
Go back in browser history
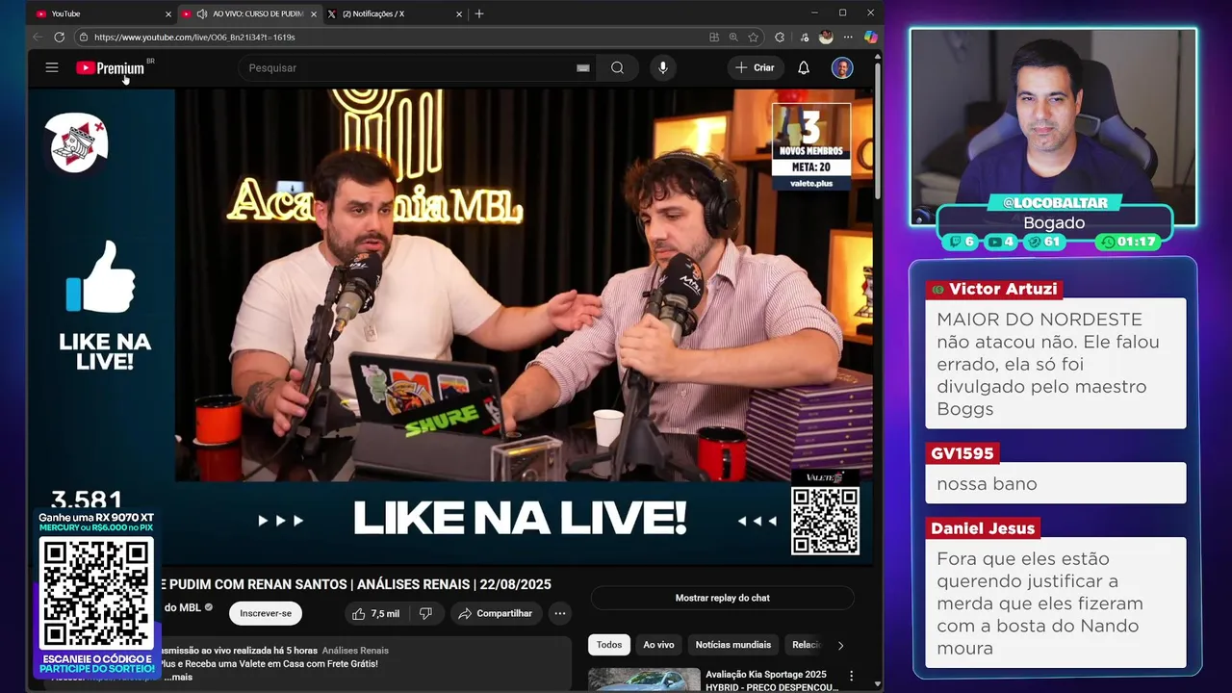[38, 37]
